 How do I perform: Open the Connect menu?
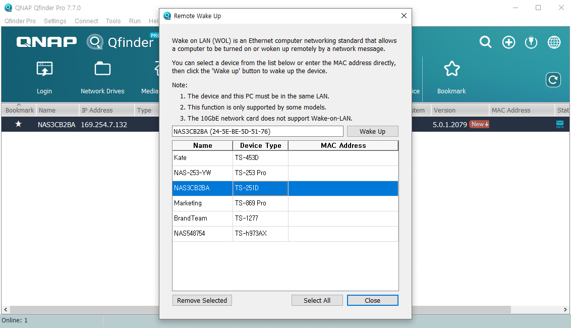[x=86, y=21]
